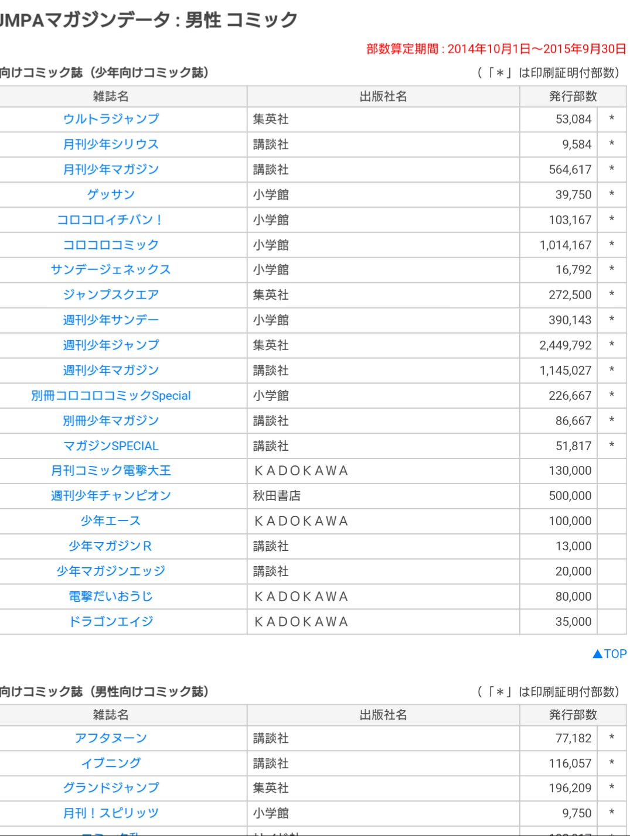Open 週刊少年マガジン magazine page
Image resolution: width=630 pixels, height=836 pixels.
point(111,370)
